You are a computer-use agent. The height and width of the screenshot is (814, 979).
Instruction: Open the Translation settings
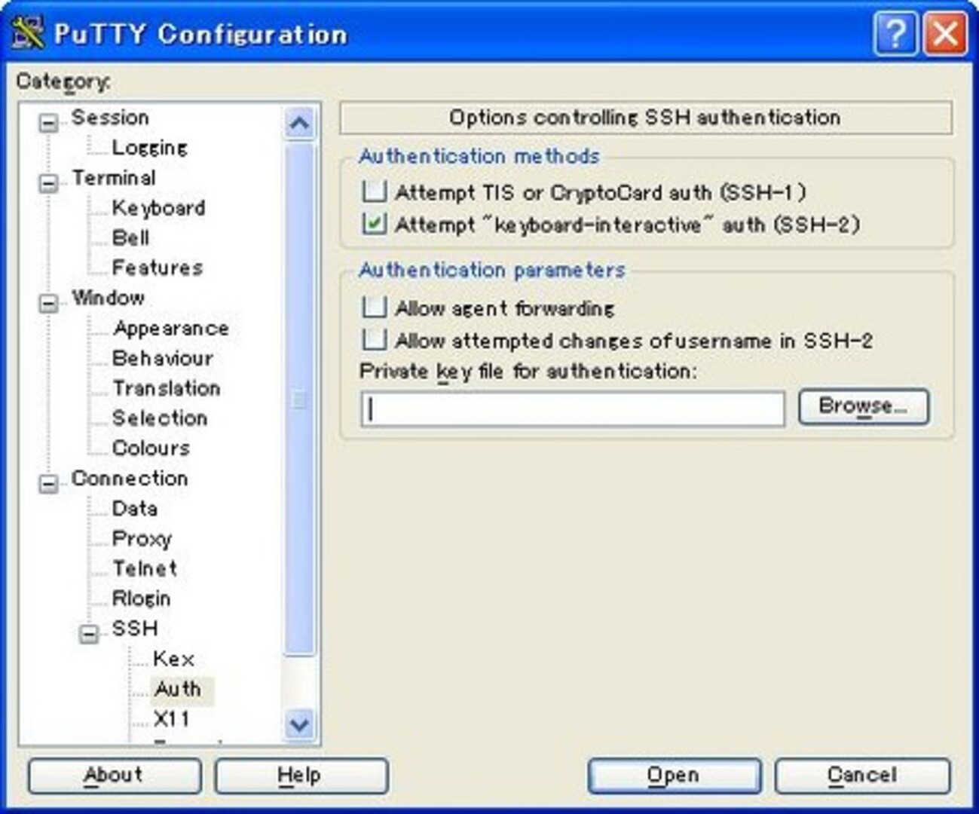point(166,388)
